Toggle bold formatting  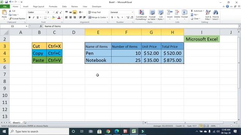(x=29, y=18)
